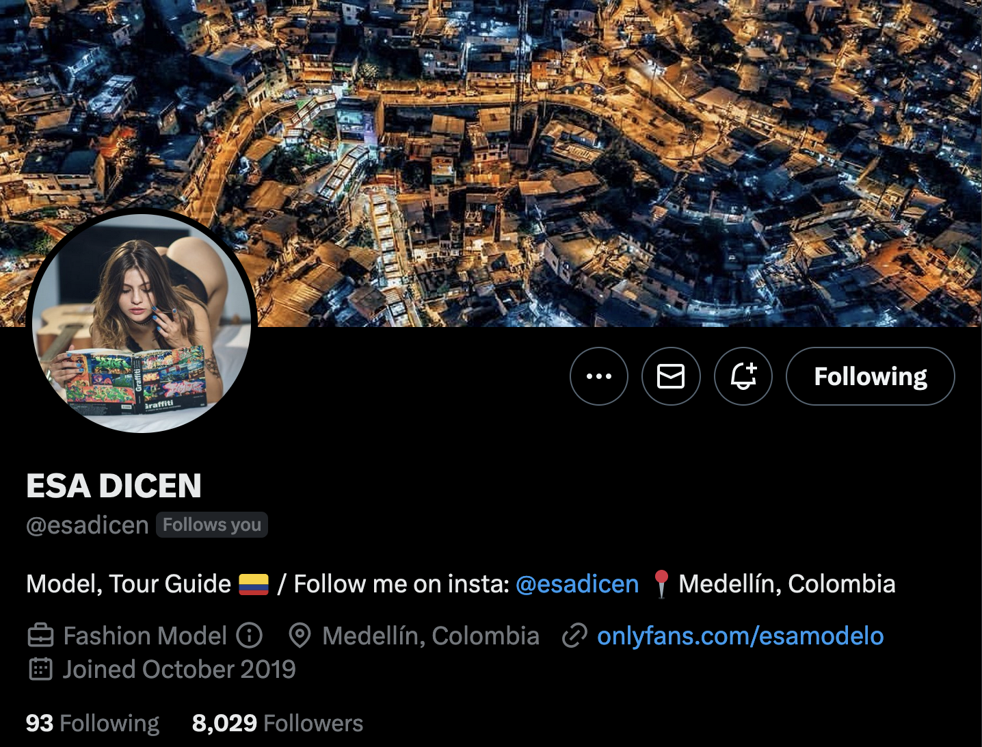Click the Follows you badge
Image resolution: width=982 pixels, height=747 pixels.
pos(212,525)
